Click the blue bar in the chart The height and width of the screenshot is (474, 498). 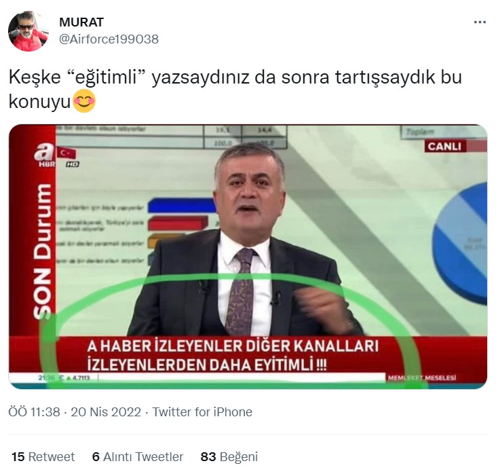[182, 205]
